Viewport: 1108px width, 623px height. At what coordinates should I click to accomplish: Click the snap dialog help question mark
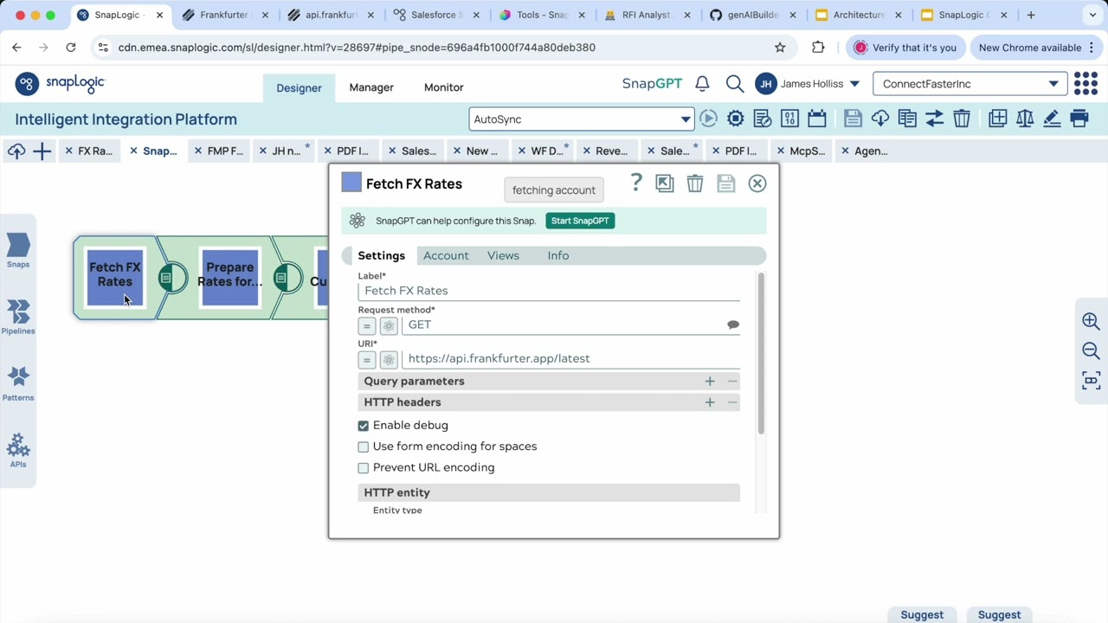click(x=636, y=183)
